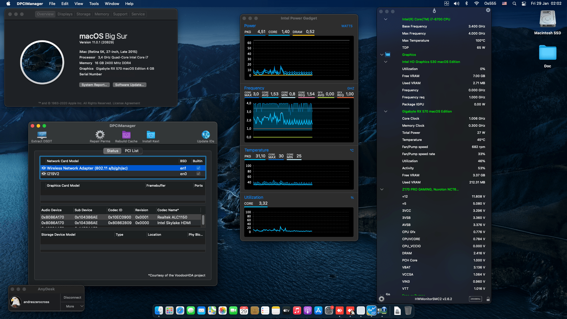Click BSD column header in network table
567x319 pixels.
183,161
